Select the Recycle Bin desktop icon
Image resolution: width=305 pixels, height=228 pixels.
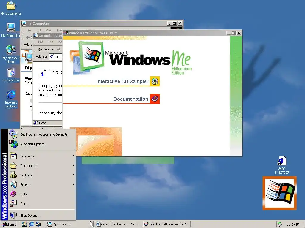(x=11, y=75)
